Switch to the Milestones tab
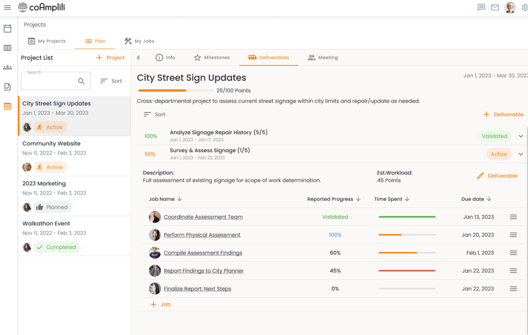The image size is (528, 335). pos(212,57)
